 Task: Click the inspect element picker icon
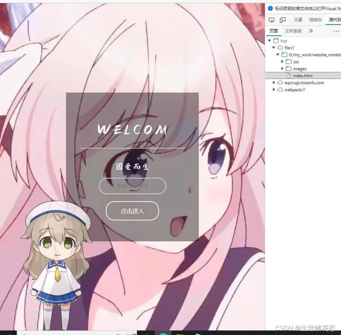tap(271, 20)
